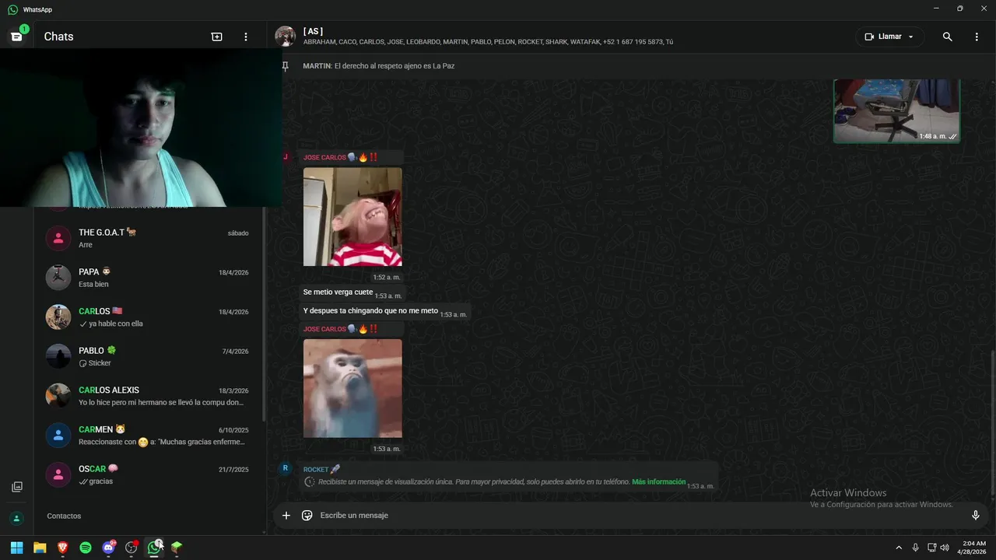Open the CARLOS ALEXIS chat
996x560 pixels.
(149, 396)
